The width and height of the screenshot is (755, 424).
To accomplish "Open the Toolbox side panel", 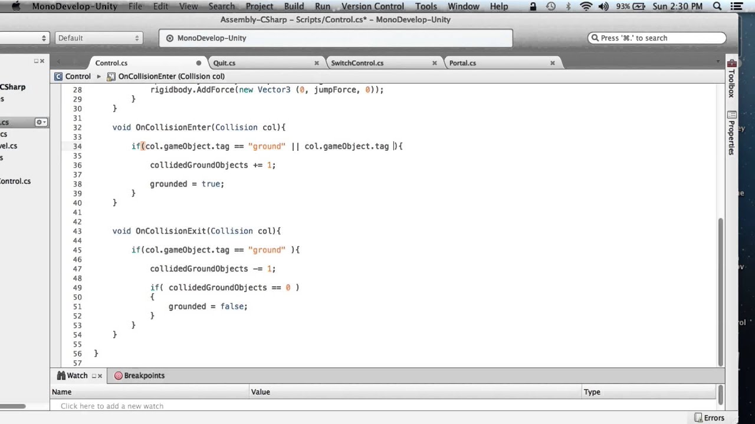I will [x=732, y=78].
